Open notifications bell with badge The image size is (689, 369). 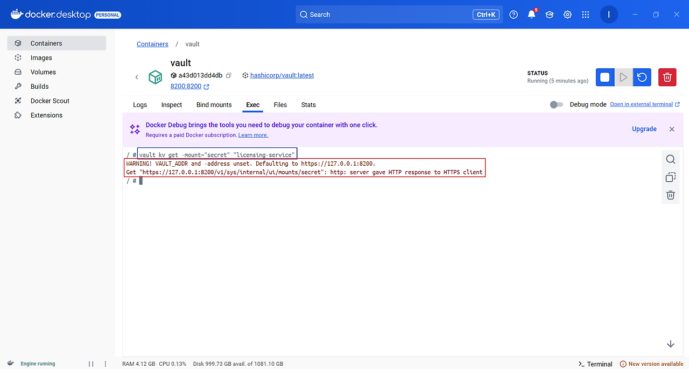click(532, 15)
